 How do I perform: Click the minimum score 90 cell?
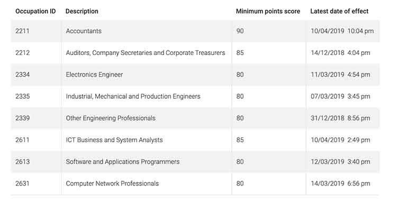coord(240,31)
